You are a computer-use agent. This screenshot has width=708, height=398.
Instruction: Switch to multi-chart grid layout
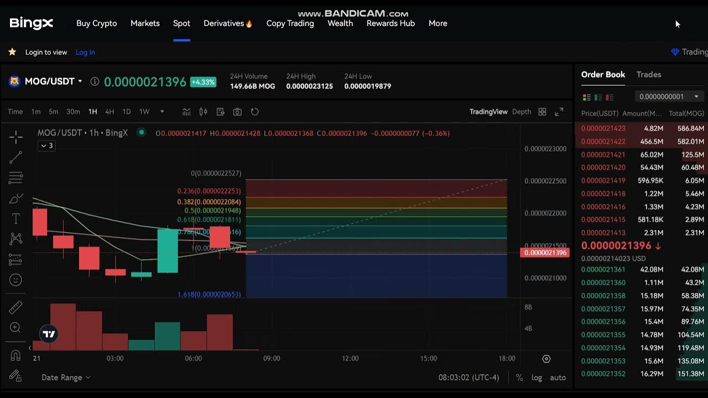coord(542,112)
